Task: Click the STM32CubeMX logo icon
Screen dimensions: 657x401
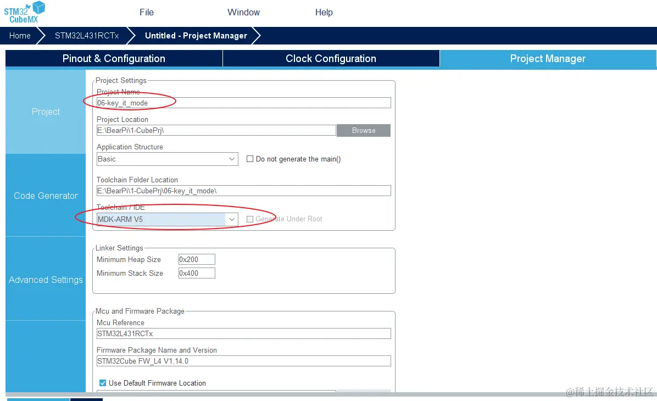Action: 24,12
